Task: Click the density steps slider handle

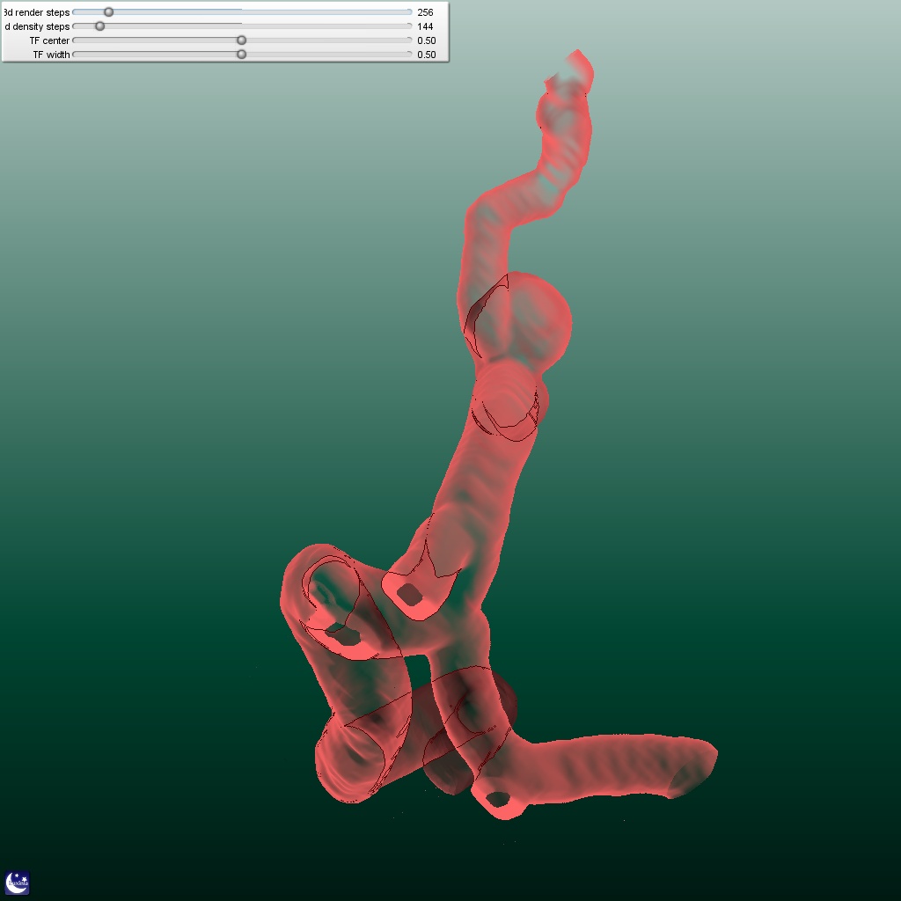Action: coord(99,26)
